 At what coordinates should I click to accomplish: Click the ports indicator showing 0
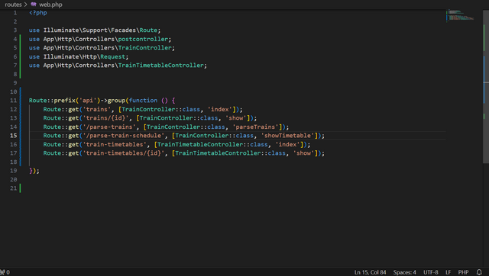[x=5, y=272]
